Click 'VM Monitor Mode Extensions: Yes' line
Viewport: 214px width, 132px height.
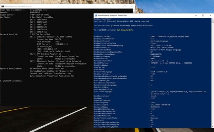(x=47, y=68)
